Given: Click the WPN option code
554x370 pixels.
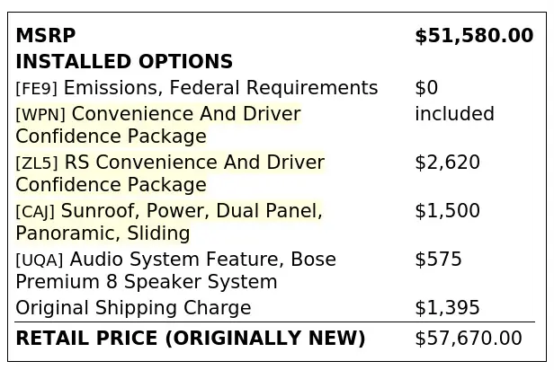Looking at the screenshot, I should [40, 114].
